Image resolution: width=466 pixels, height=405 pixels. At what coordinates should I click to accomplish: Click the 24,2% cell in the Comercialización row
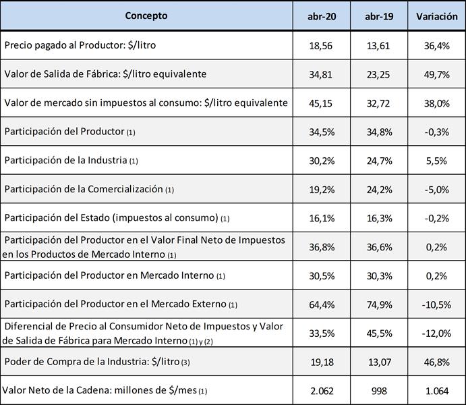pyautogui.click(x=379, y=190)
